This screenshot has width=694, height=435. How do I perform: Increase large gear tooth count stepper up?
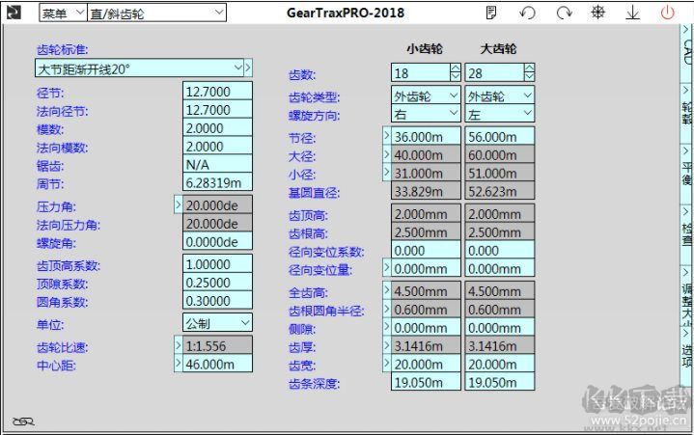click(x=529, y=68)
